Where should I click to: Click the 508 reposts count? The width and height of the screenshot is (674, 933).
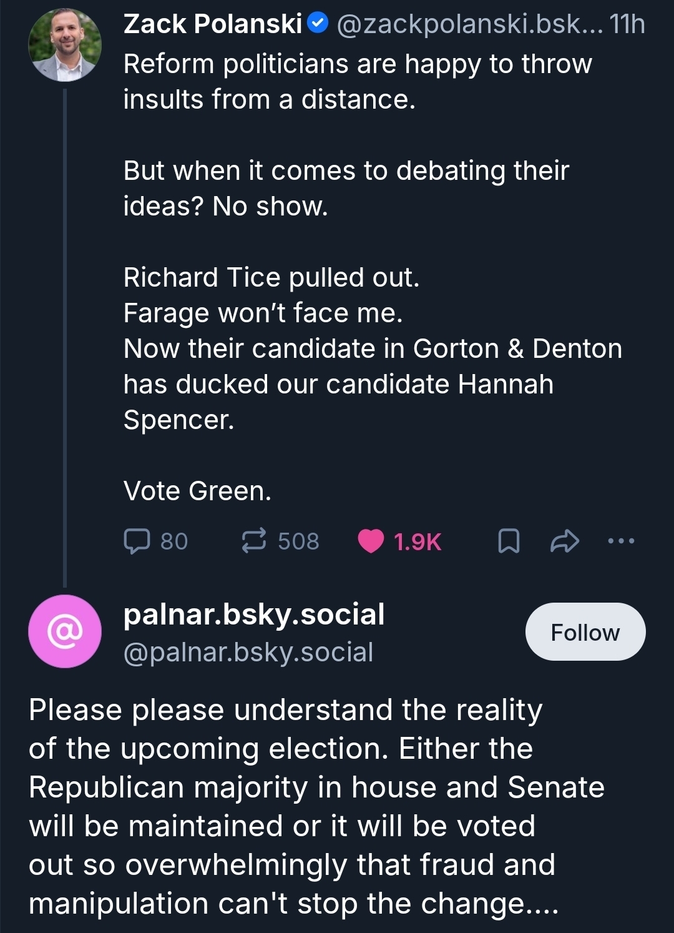pyautogui.click(x=298, y=541)
